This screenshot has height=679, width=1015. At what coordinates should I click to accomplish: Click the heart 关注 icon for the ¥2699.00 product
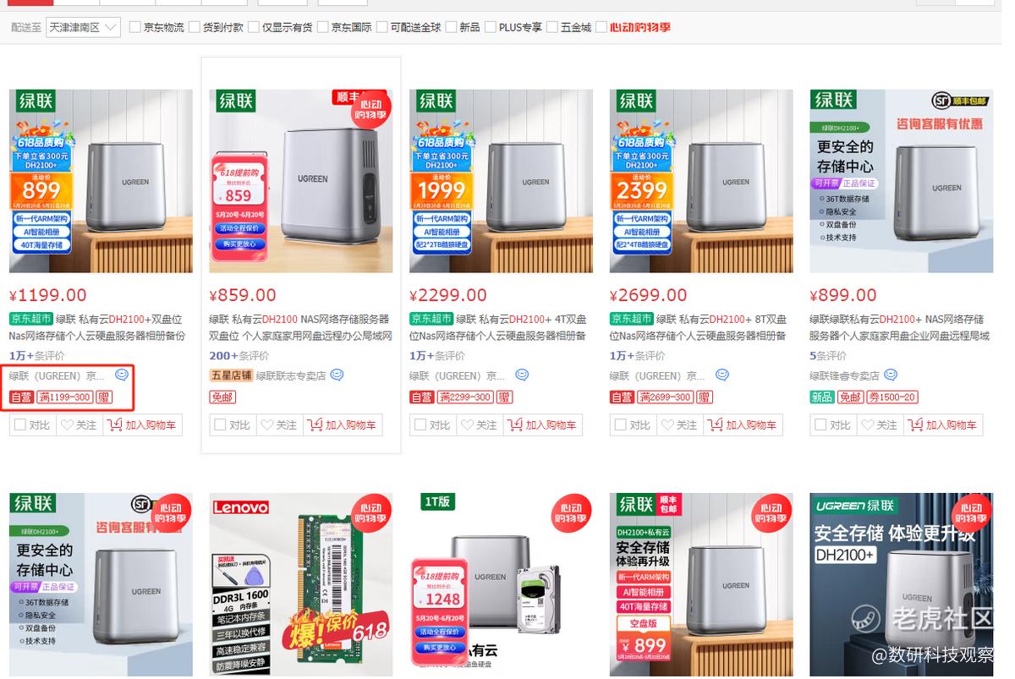point(667,425)
